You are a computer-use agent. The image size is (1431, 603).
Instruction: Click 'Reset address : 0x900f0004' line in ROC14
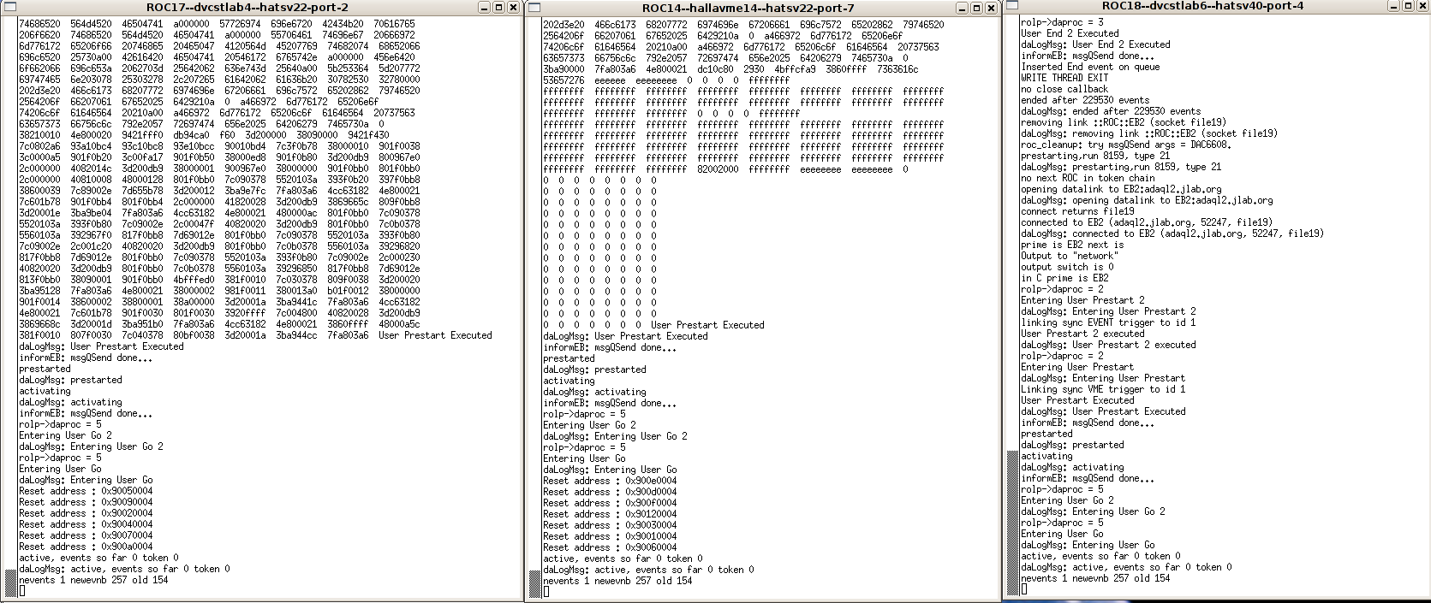[610, 503]
